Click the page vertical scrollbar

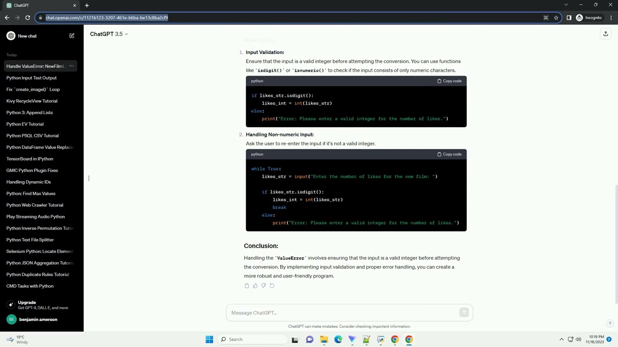click(616, 243)
